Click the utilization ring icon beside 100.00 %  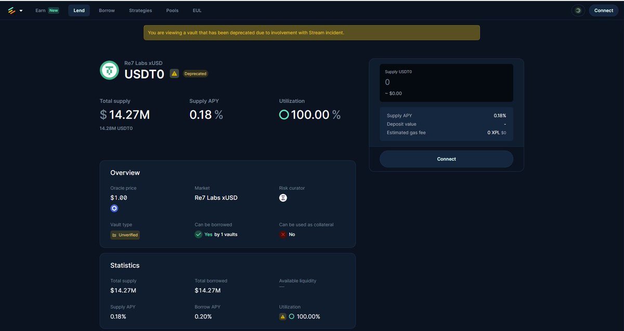point(284,115)
